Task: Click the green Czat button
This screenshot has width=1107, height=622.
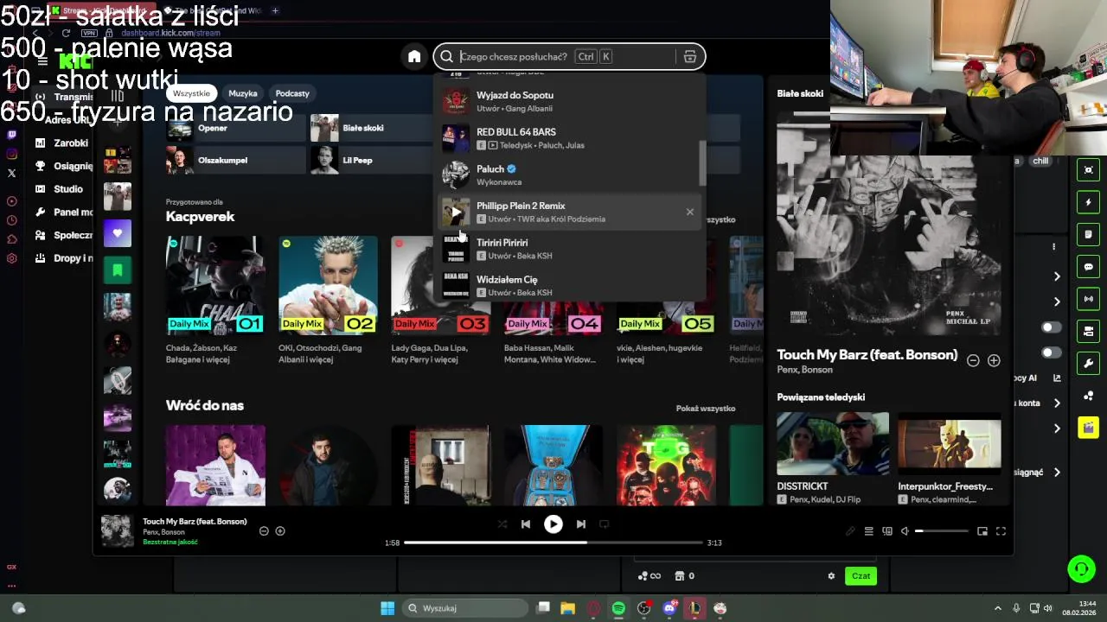Action: 861,576
